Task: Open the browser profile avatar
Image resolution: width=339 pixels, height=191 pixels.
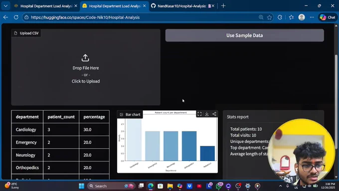Action: coord(302,17)
